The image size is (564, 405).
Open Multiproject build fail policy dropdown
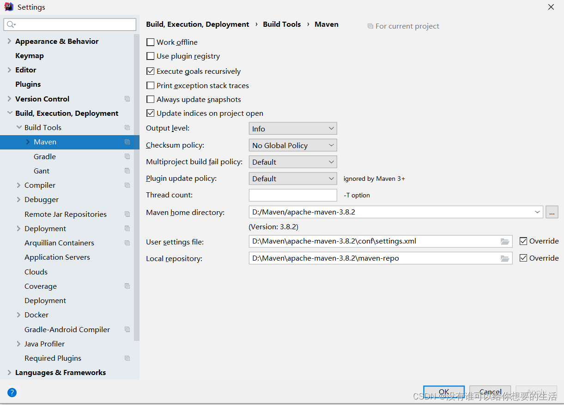click(293, 162)
